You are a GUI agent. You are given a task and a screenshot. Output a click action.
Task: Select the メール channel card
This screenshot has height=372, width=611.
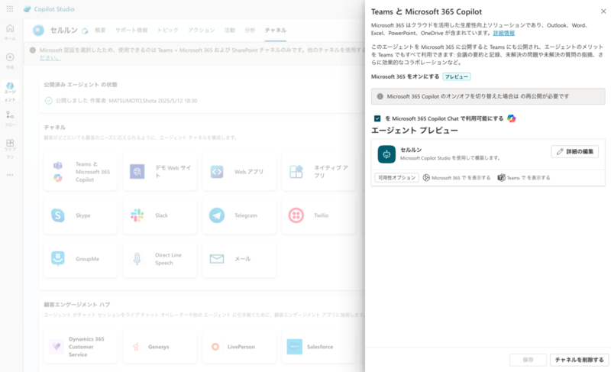(239, 259)
